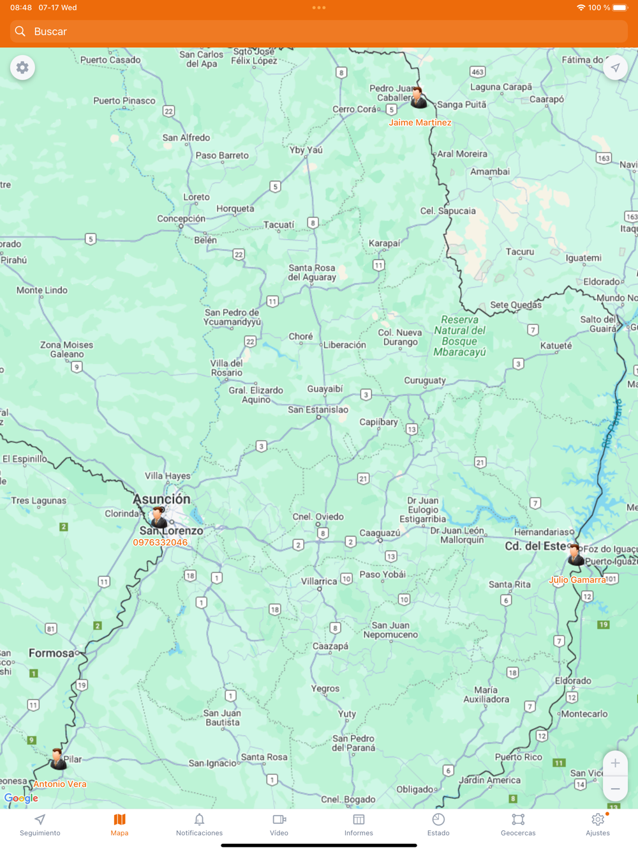Screen dimensions: 638x852
Task: Tap the Google logo link
Action: coord(21,798)
